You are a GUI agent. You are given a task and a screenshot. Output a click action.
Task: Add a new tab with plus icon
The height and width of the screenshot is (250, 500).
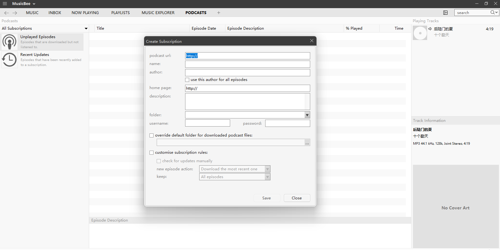(x=219, y=13)
